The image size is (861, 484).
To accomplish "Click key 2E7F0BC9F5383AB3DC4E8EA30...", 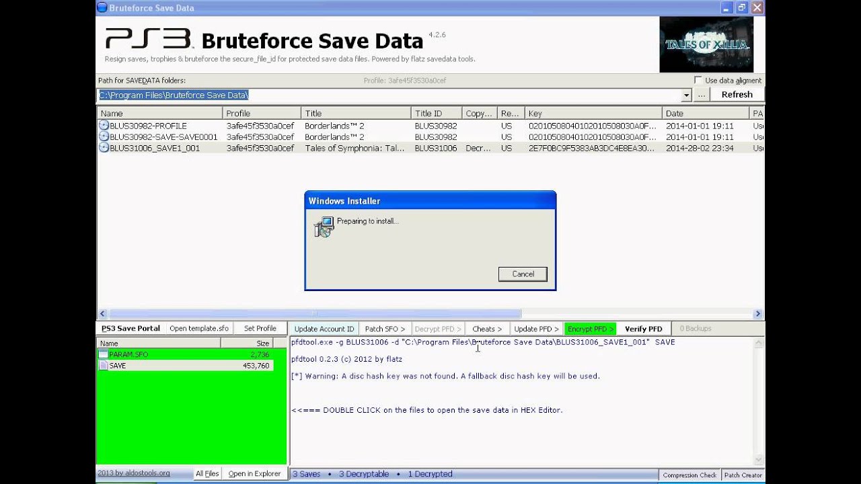I will pos(591,148).
